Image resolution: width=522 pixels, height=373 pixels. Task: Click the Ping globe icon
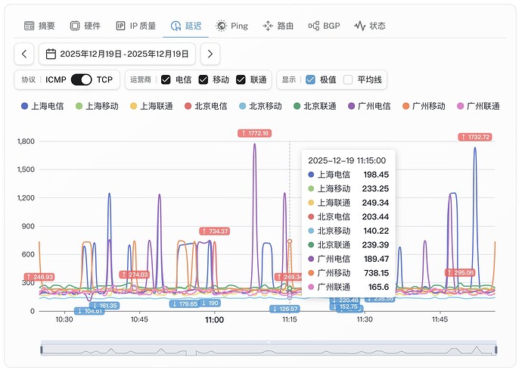click(x=221, y=26)
